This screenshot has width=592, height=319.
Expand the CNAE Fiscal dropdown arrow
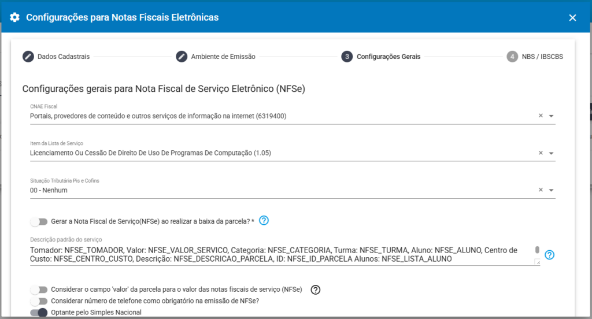pos(551,116)
